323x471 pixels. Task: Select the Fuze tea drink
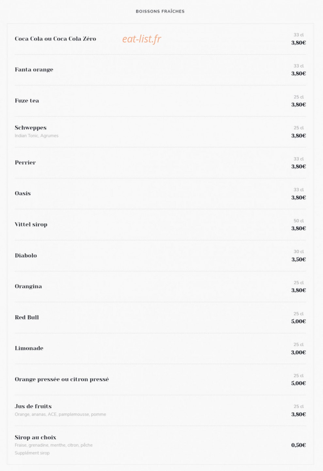point(27,101)
